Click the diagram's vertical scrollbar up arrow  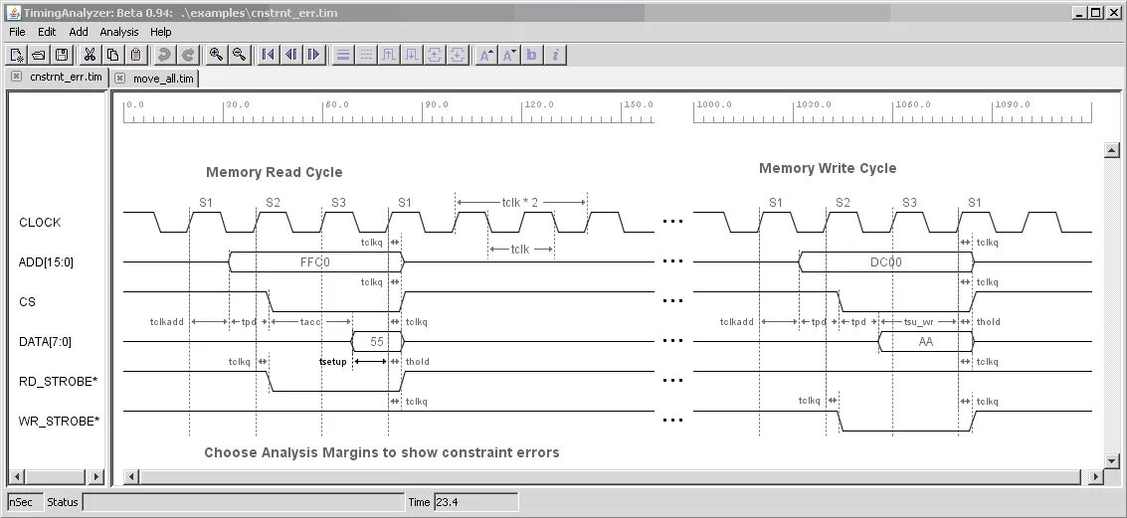click(1112, 150)
